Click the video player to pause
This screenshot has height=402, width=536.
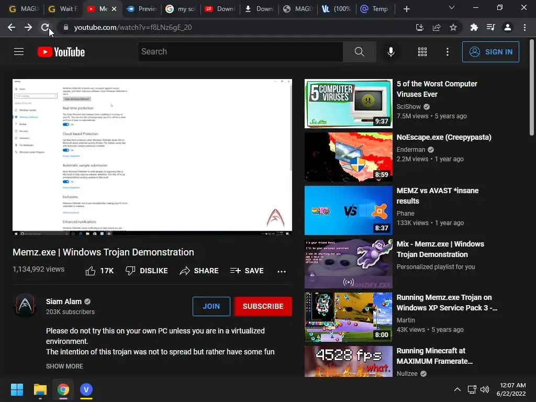point(152,157)
